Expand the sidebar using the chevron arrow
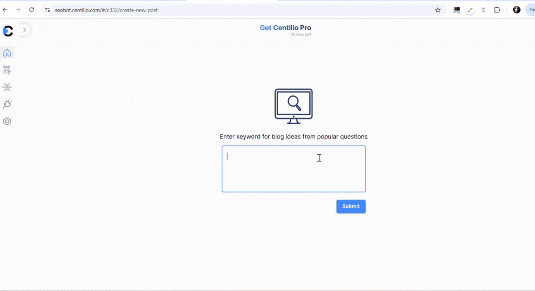 (24, 29)
